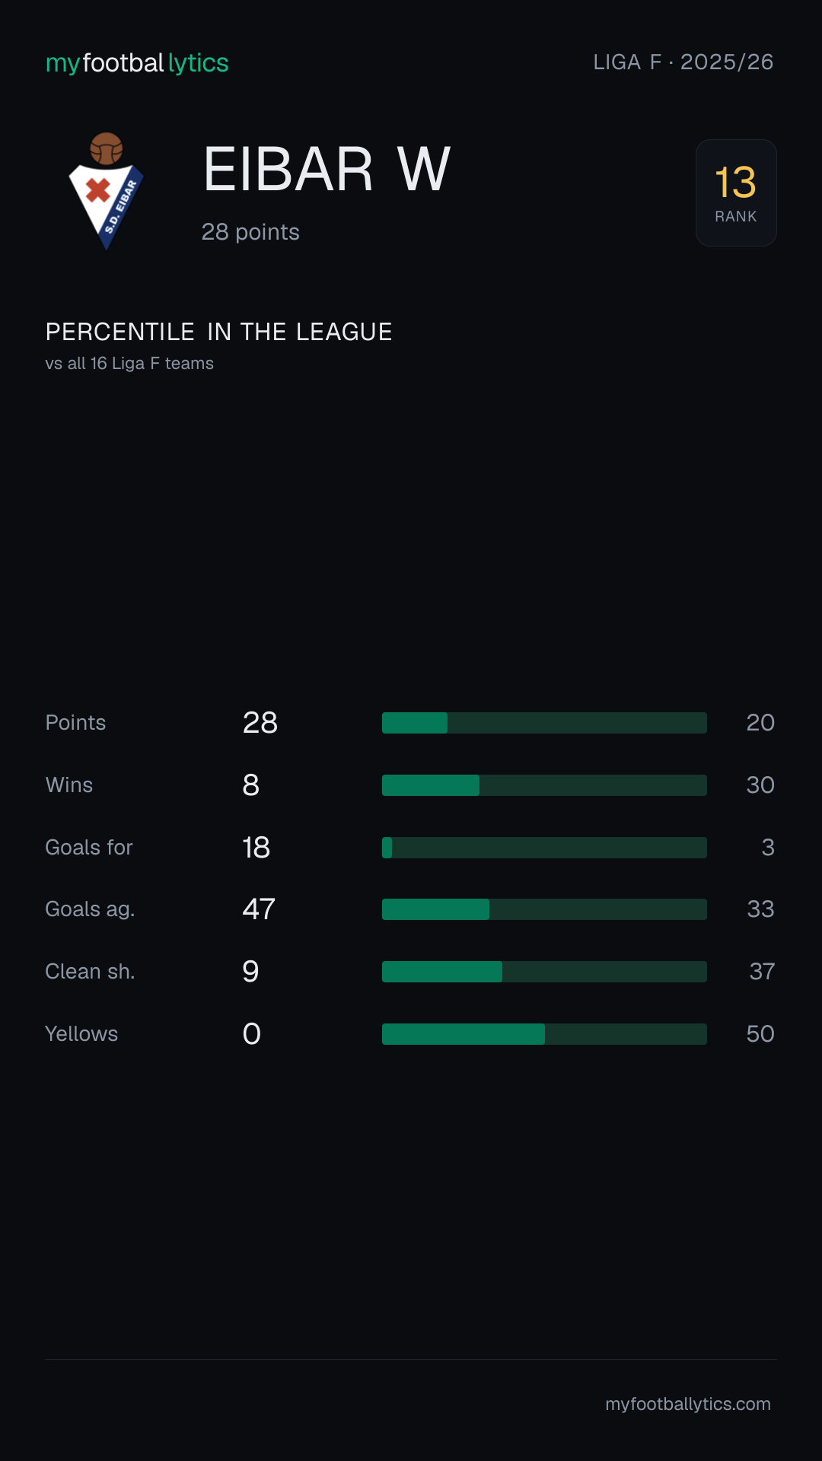Click the Yellows value 0
822x1461 pixels.
pyautogui.click(x=252, y=1034)
